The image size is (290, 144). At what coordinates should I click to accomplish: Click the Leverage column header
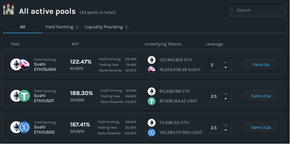(214, 44)
